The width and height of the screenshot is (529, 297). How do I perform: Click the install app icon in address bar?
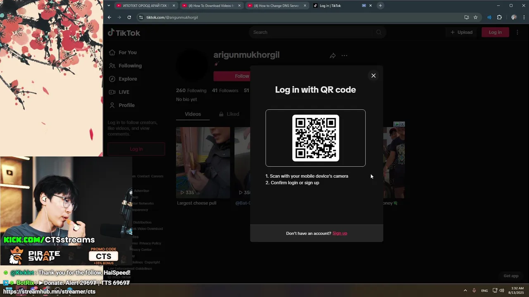467,17
